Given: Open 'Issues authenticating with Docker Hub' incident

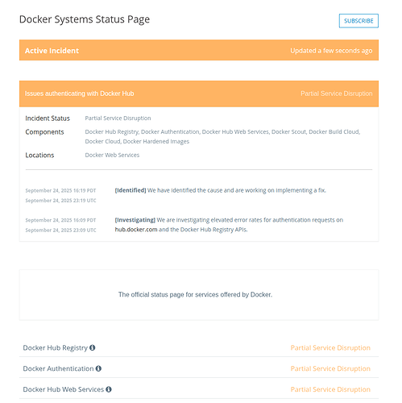Looking at the screenshot, I should coord(80,93).
